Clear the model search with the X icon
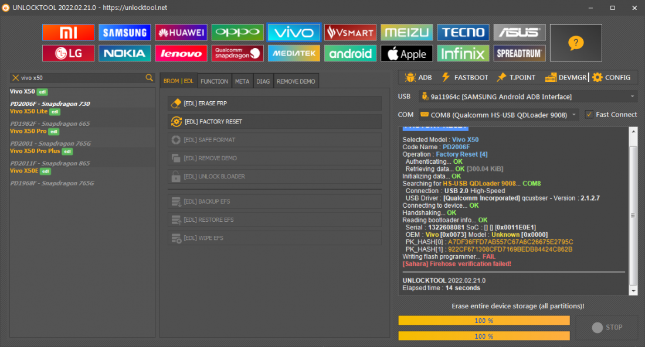This screenshot has width=645, height=347. (x=16, y=78)
